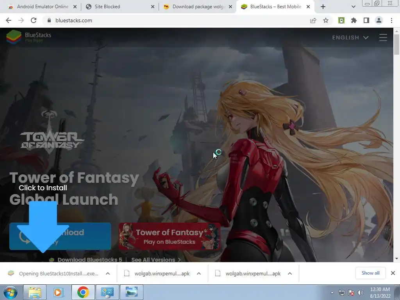This screenshot has width=400, height=300.
Task: Click Show all downloads
Action: pyautogui.click(x=370, y=273)
